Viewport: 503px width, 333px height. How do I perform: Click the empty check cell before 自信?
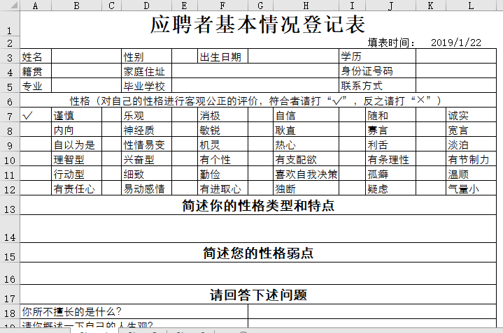pyautogui.click(x=259, y=115)
